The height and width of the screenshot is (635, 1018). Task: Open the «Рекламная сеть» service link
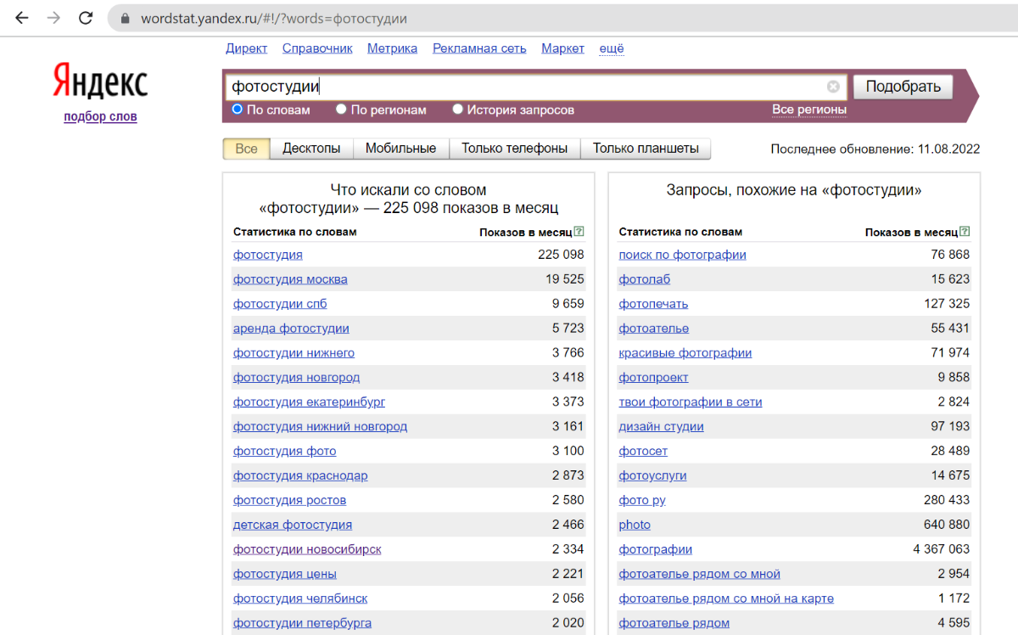click(x=479, y=48)
